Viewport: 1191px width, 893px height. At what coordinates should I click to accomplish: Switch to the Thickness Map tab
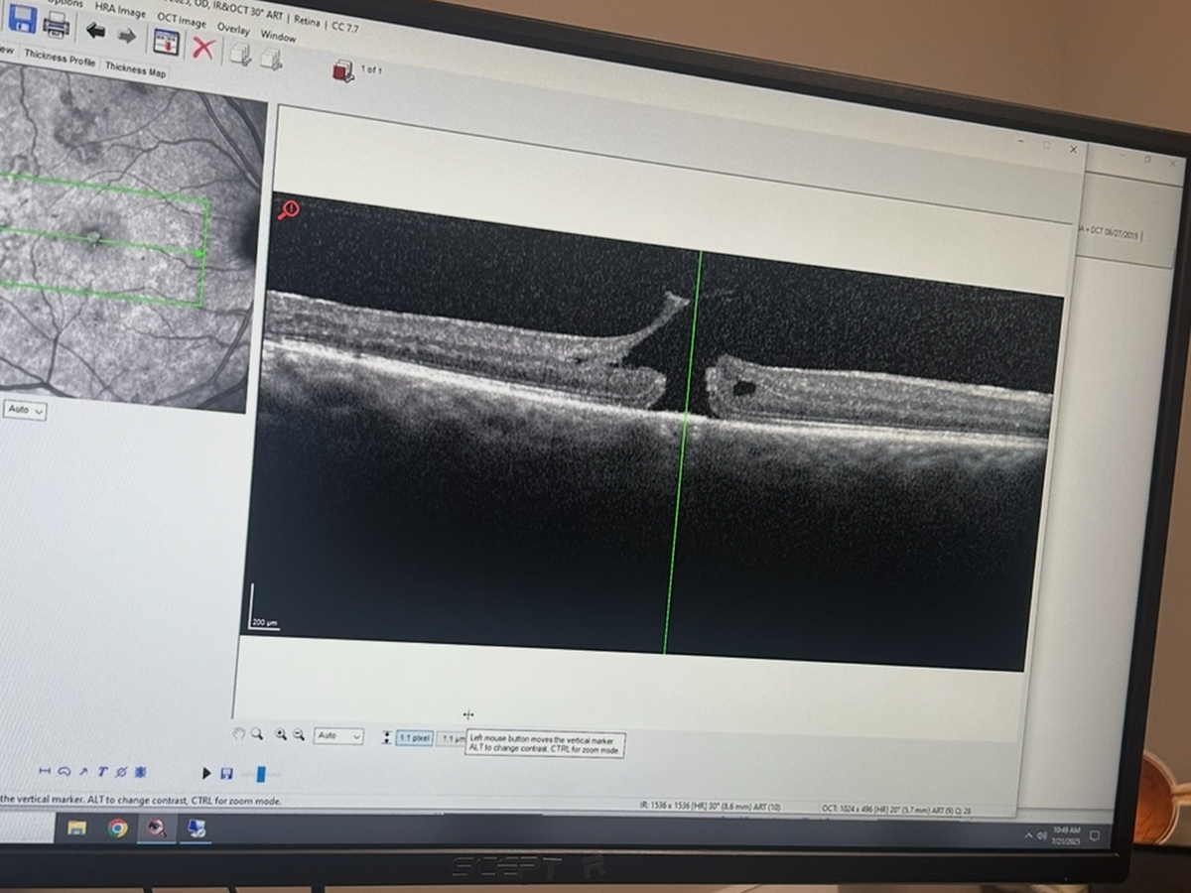pos(135,69)
